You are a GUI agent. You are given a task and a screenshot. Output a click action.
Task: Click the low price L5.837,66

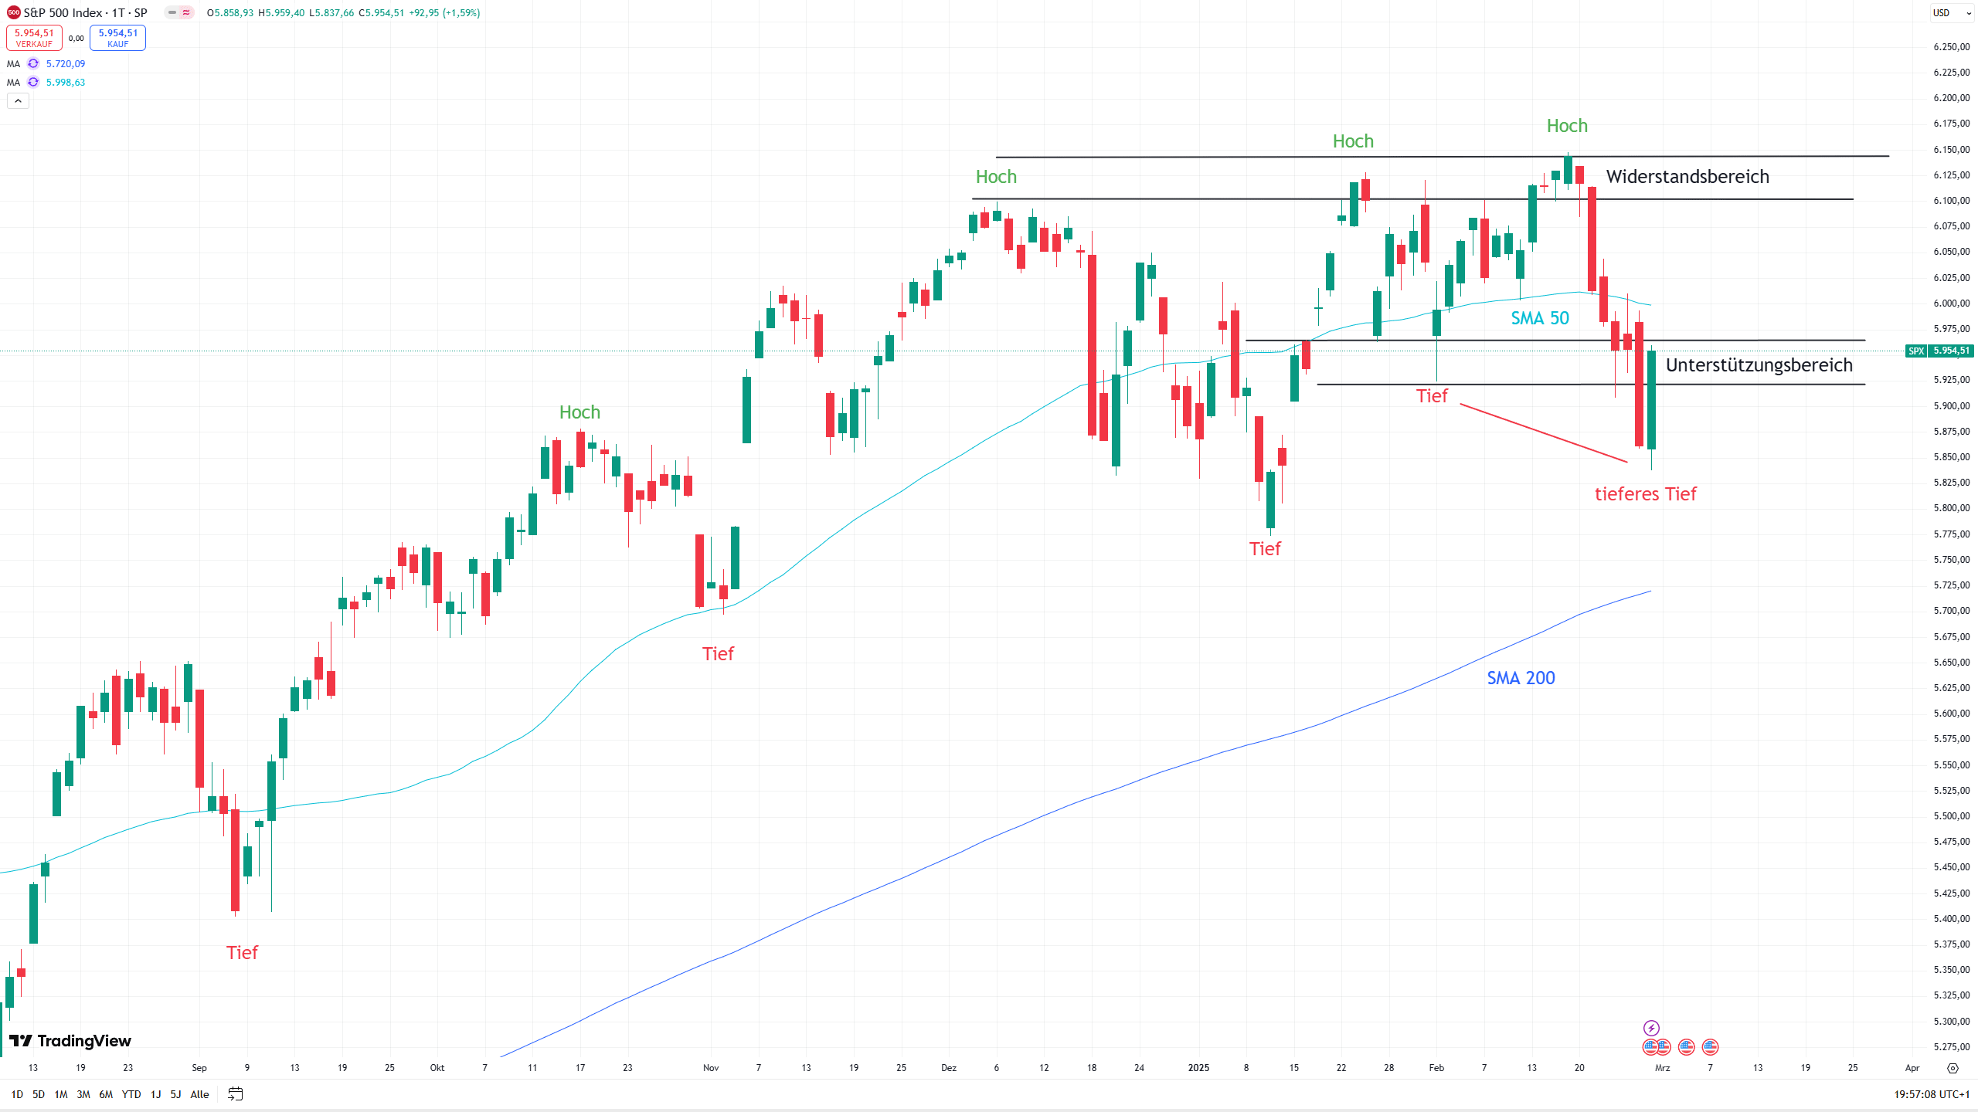point(331,13)
